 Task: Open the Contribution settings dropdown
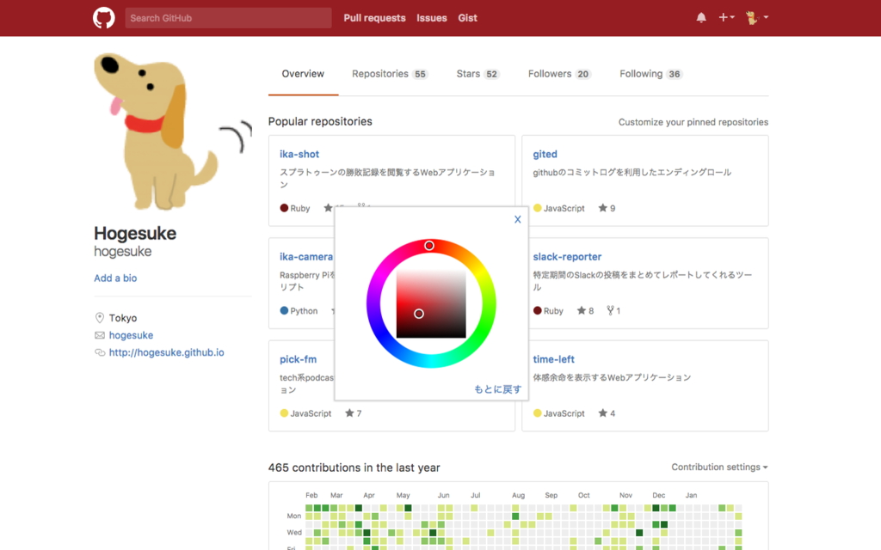[720, 467]
